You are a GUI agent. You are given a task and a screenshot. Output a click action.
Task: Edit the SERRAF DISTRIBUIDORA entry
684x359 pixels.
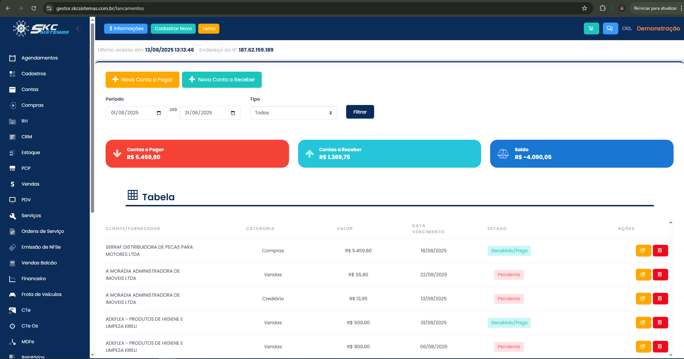click(643, 251)
